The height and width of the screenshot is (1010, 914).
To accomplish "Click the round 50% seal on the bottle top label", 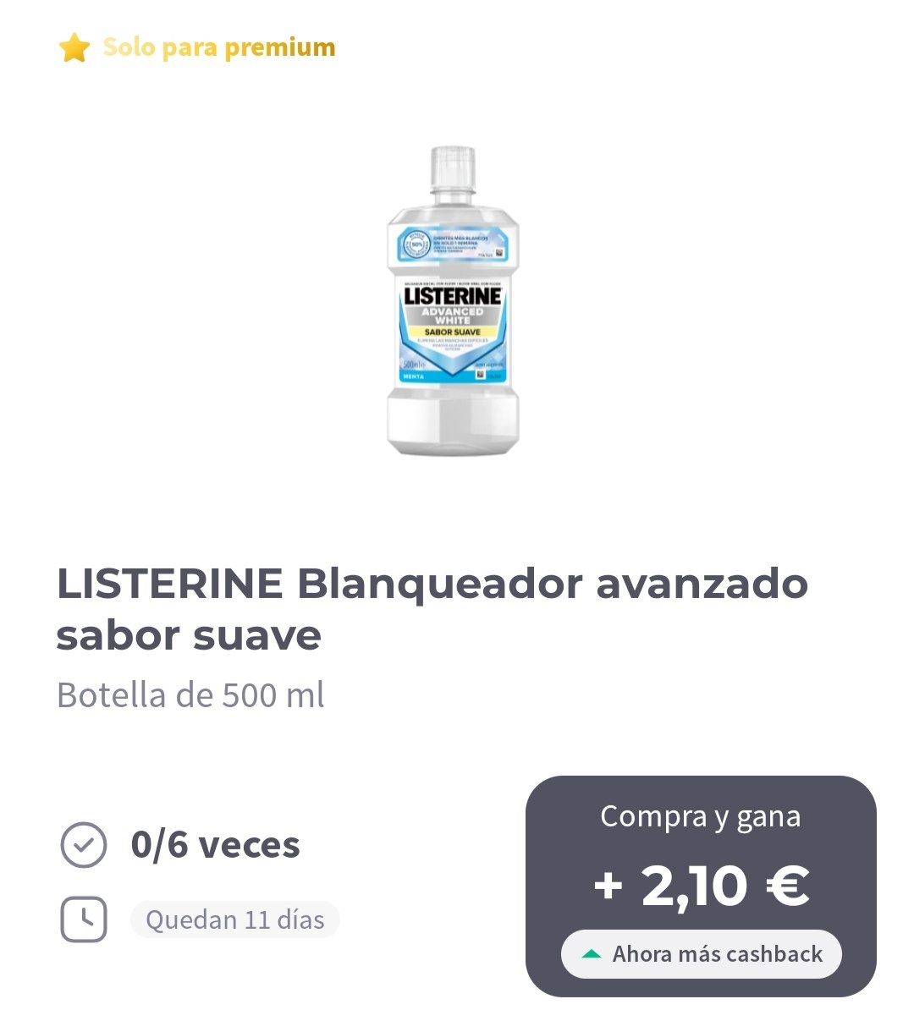I will (x=417, y=244).
